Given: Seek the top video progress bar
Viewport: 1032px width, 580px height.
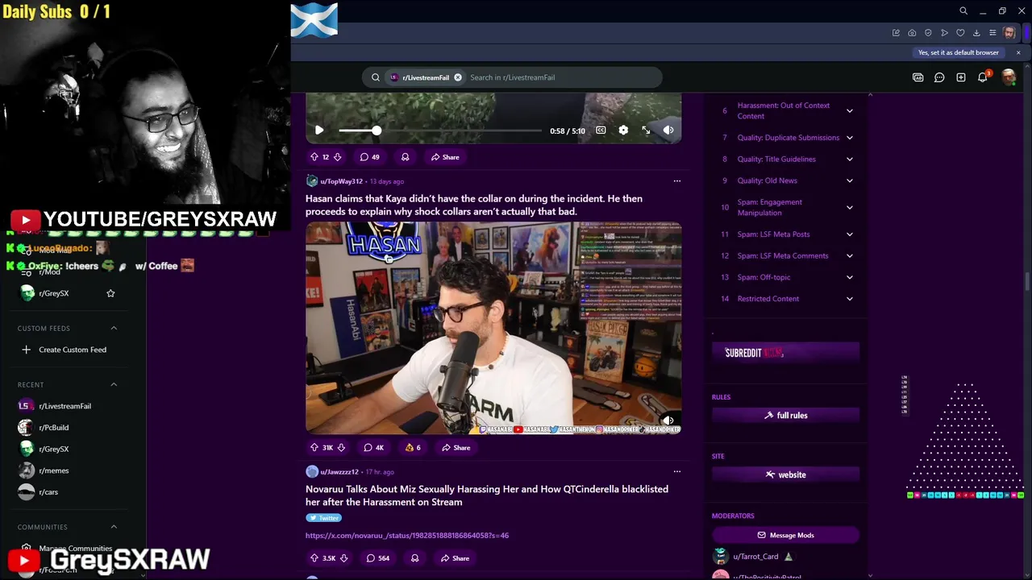Looking at the screenshot, I should point(439,130).
